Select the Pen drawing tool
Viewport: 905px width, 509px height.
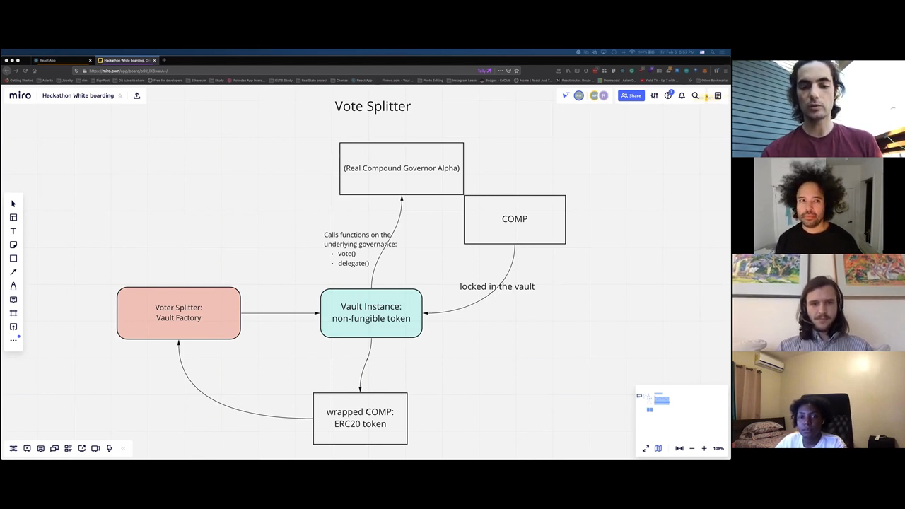click(13, 286)
